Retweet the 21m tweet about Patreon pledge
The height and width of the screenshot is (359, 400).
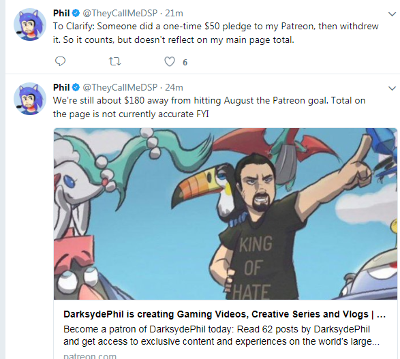pos(114,62)
